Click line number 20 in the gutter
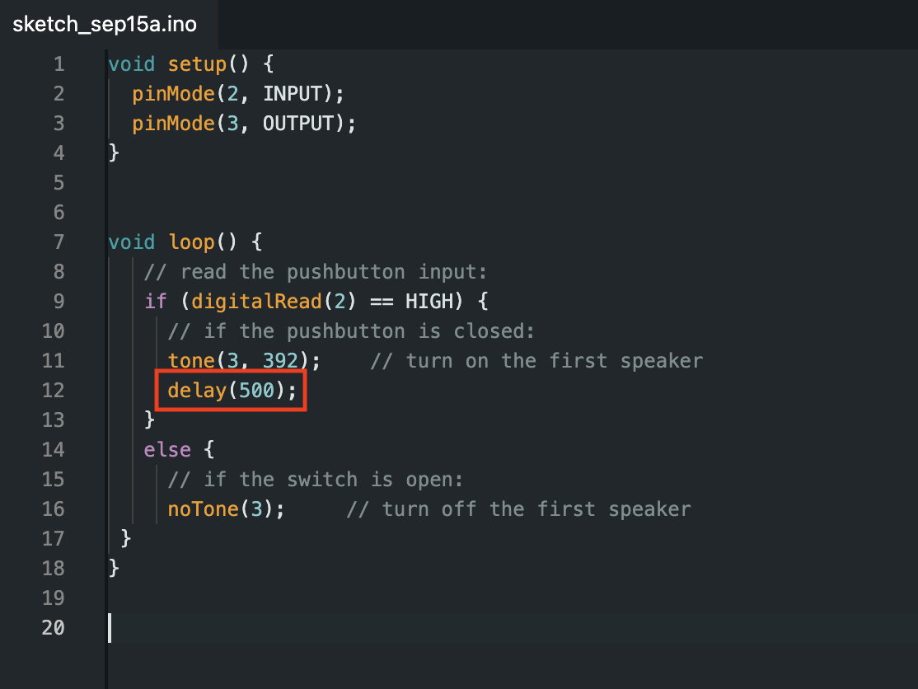 click(53, 628)
